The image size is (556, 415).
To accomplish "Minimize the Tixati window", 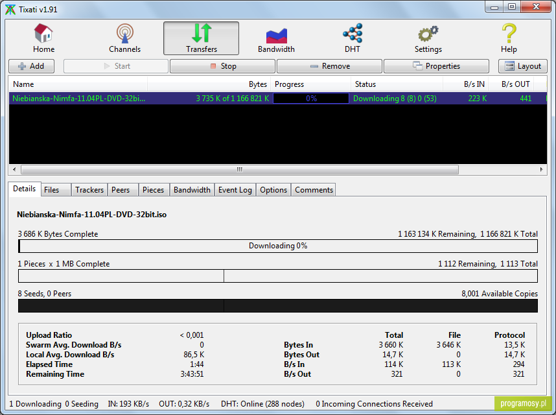I will 494,7.
